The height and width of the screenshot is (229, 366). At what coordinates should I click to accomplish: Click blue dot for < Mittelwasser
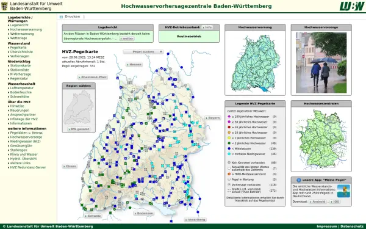229,148
